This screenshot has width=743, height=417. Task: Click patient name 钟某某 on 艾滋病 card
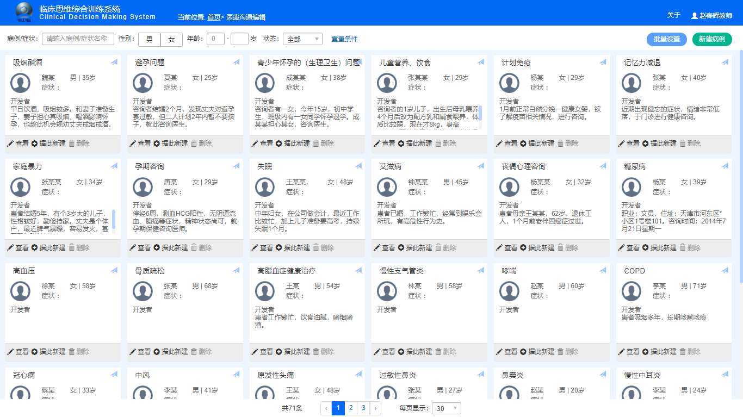418,182
